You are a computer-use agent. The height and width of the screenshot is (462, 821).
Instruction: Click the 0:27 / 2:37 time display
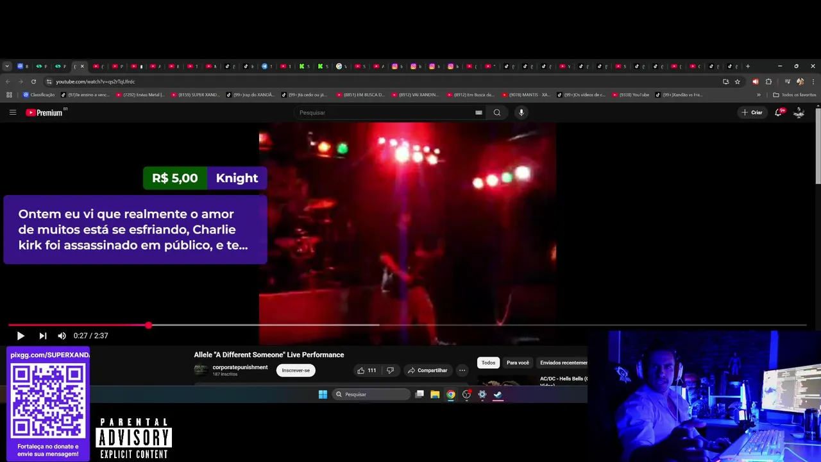[x=90, y=336]
